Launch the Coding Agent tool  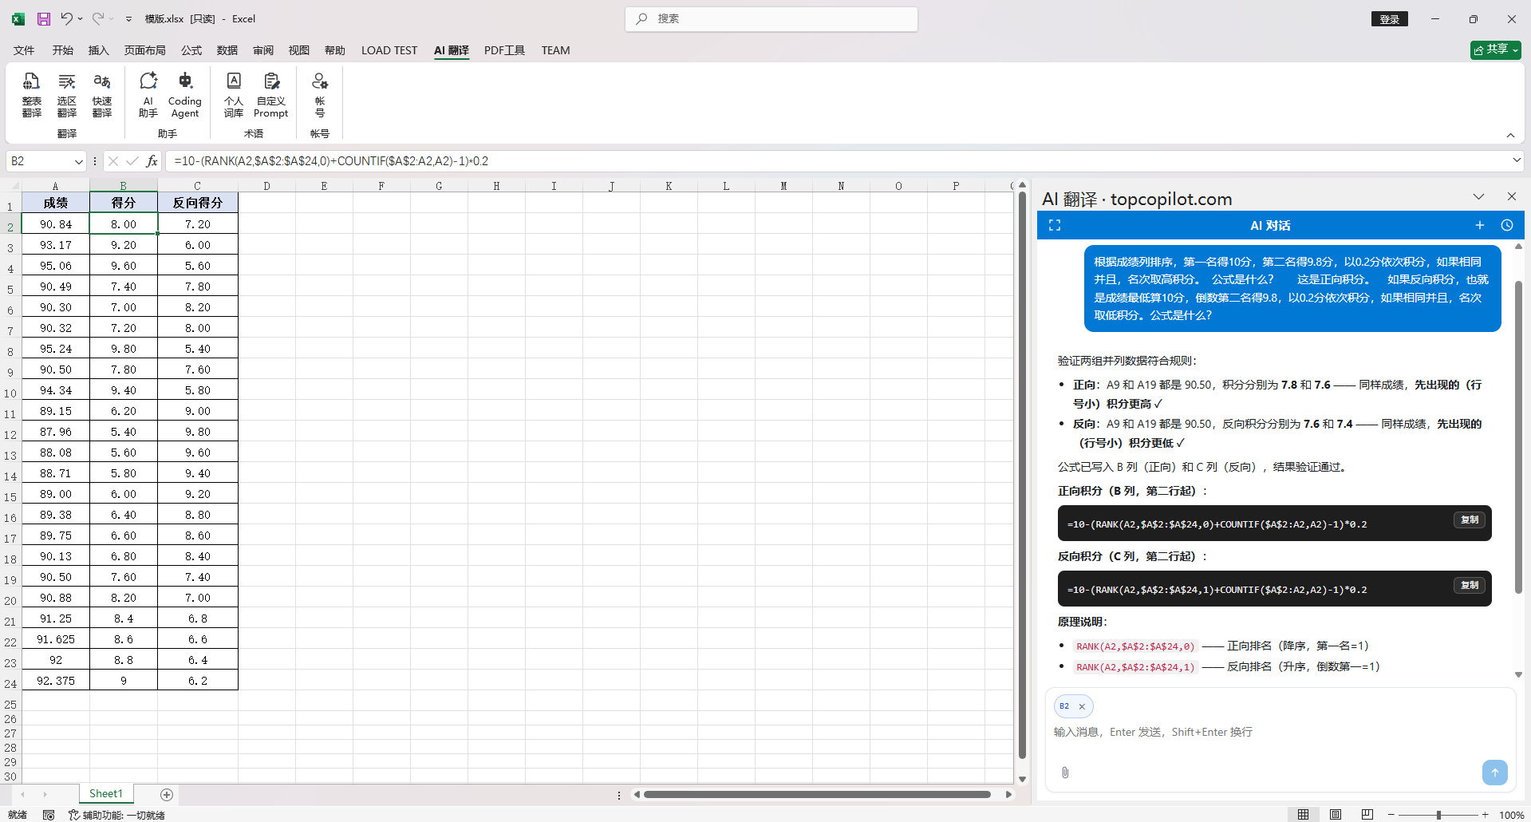tap(185, 95)
